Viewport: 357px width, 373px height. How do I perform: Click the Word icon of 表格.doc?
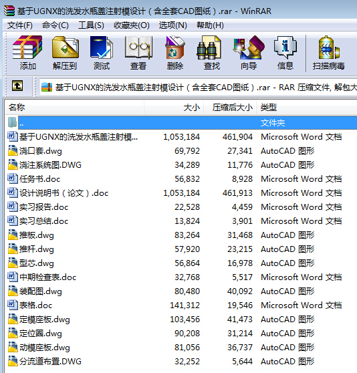click(13, 305)
